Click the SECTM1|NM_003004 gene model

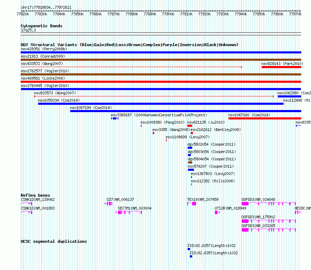point(129,212)
